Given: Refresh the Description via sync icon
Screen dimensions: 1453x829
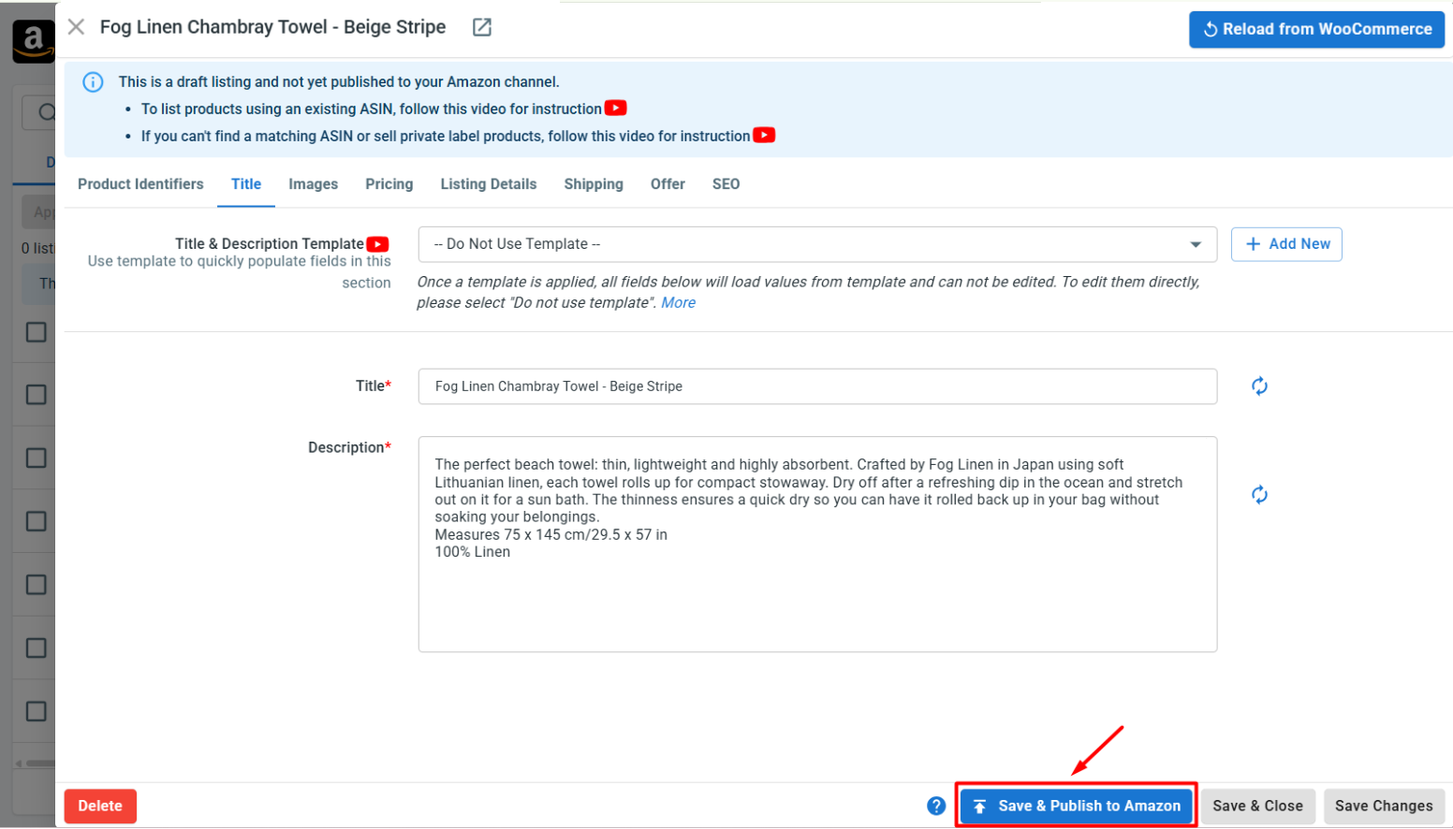Looking at the screenshot, I should click(1259, 495).
